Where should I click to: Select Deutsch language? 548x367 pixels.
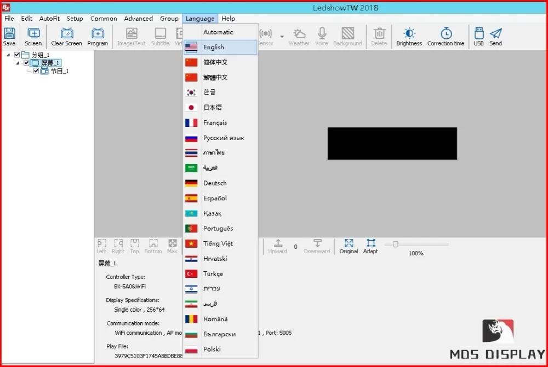tap(220, 183)
